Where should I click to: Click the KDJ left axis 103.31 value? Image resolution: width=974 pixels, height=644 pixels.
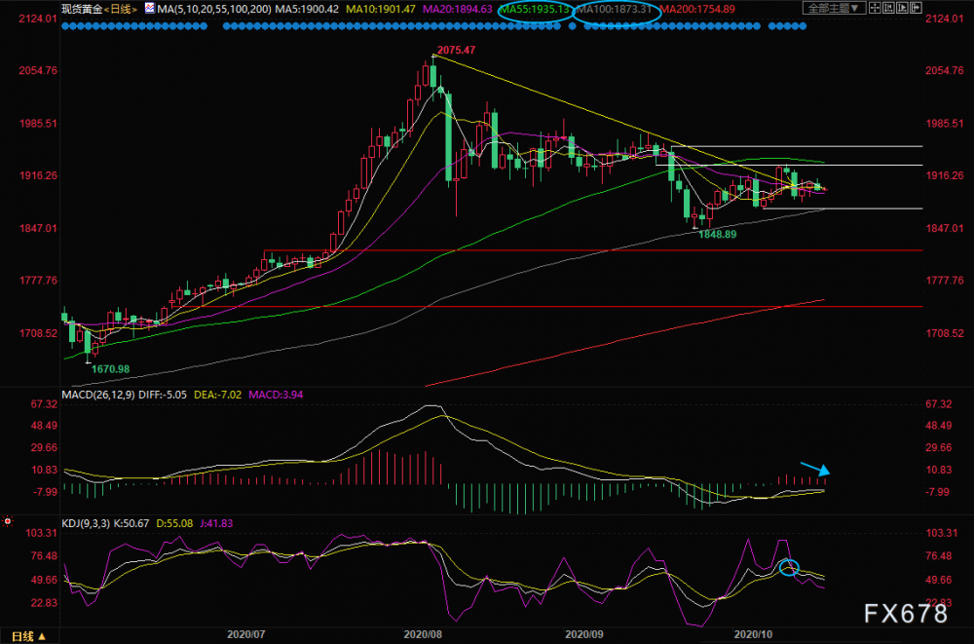(41, 533)
